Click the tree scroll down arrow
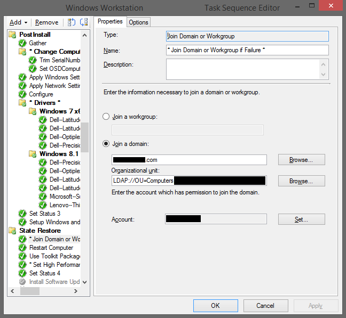 84,282
